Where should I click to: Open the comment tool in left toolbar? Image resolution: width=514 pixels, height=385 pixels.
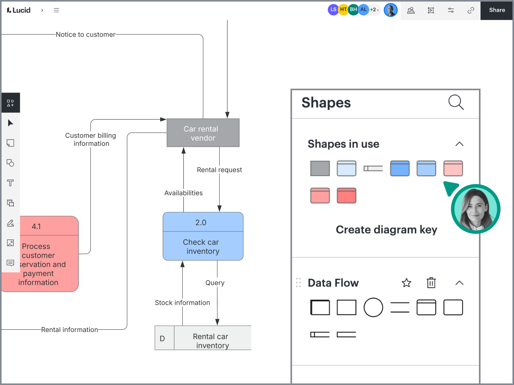(x=11, y=263)
